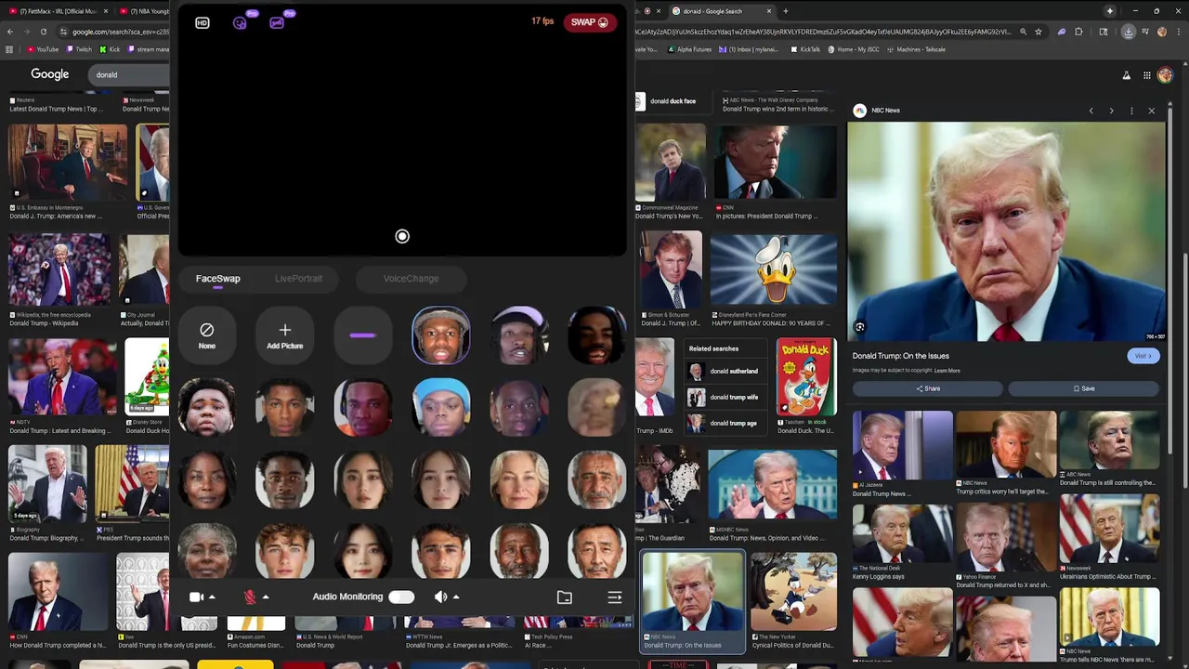This screenshot has width=1189, height=669.
Task: Close the NBC News image preview panel
Action: [1152, 111]
